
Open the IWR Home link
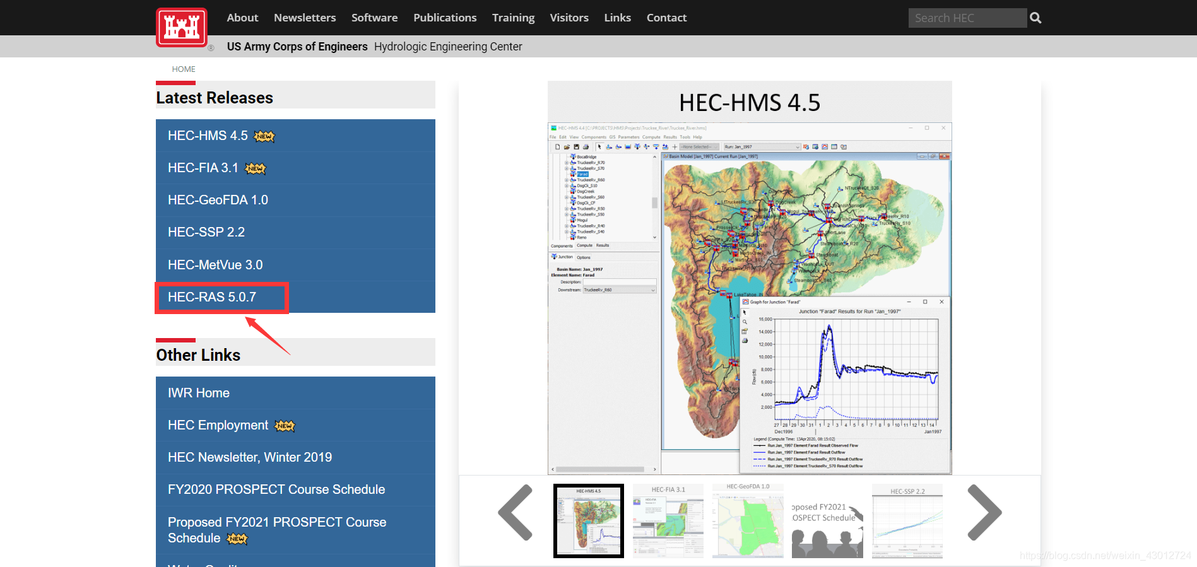[295, 393]
